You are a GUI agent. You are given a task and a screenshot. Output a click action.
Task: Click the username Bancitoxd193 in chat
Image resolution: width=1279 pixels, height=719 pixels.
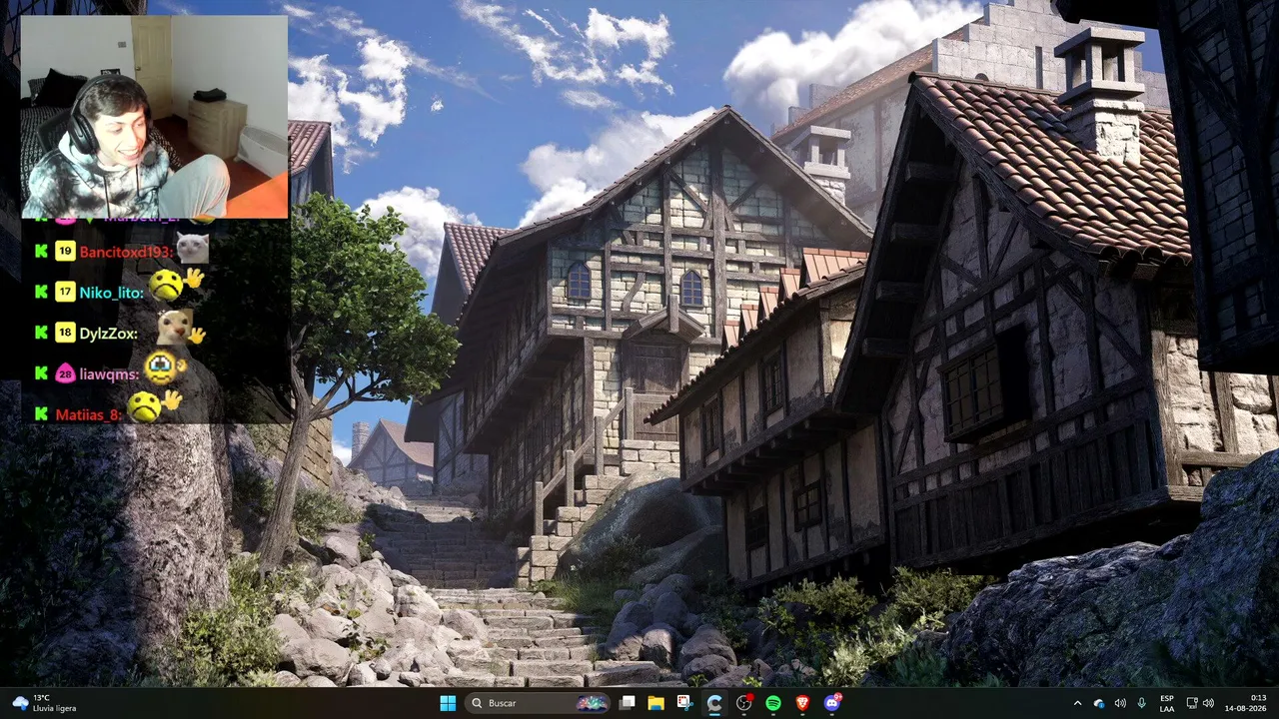126,252
